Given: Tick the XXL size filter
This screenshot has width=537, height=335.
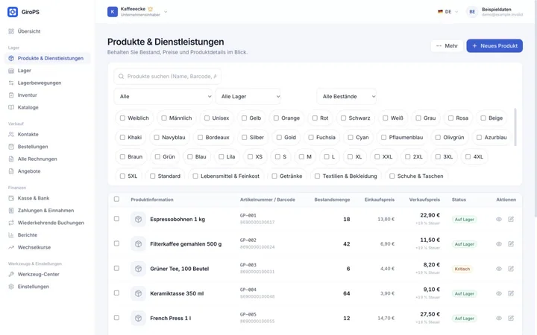Looking at the screenshot, I should coord(377,156).
